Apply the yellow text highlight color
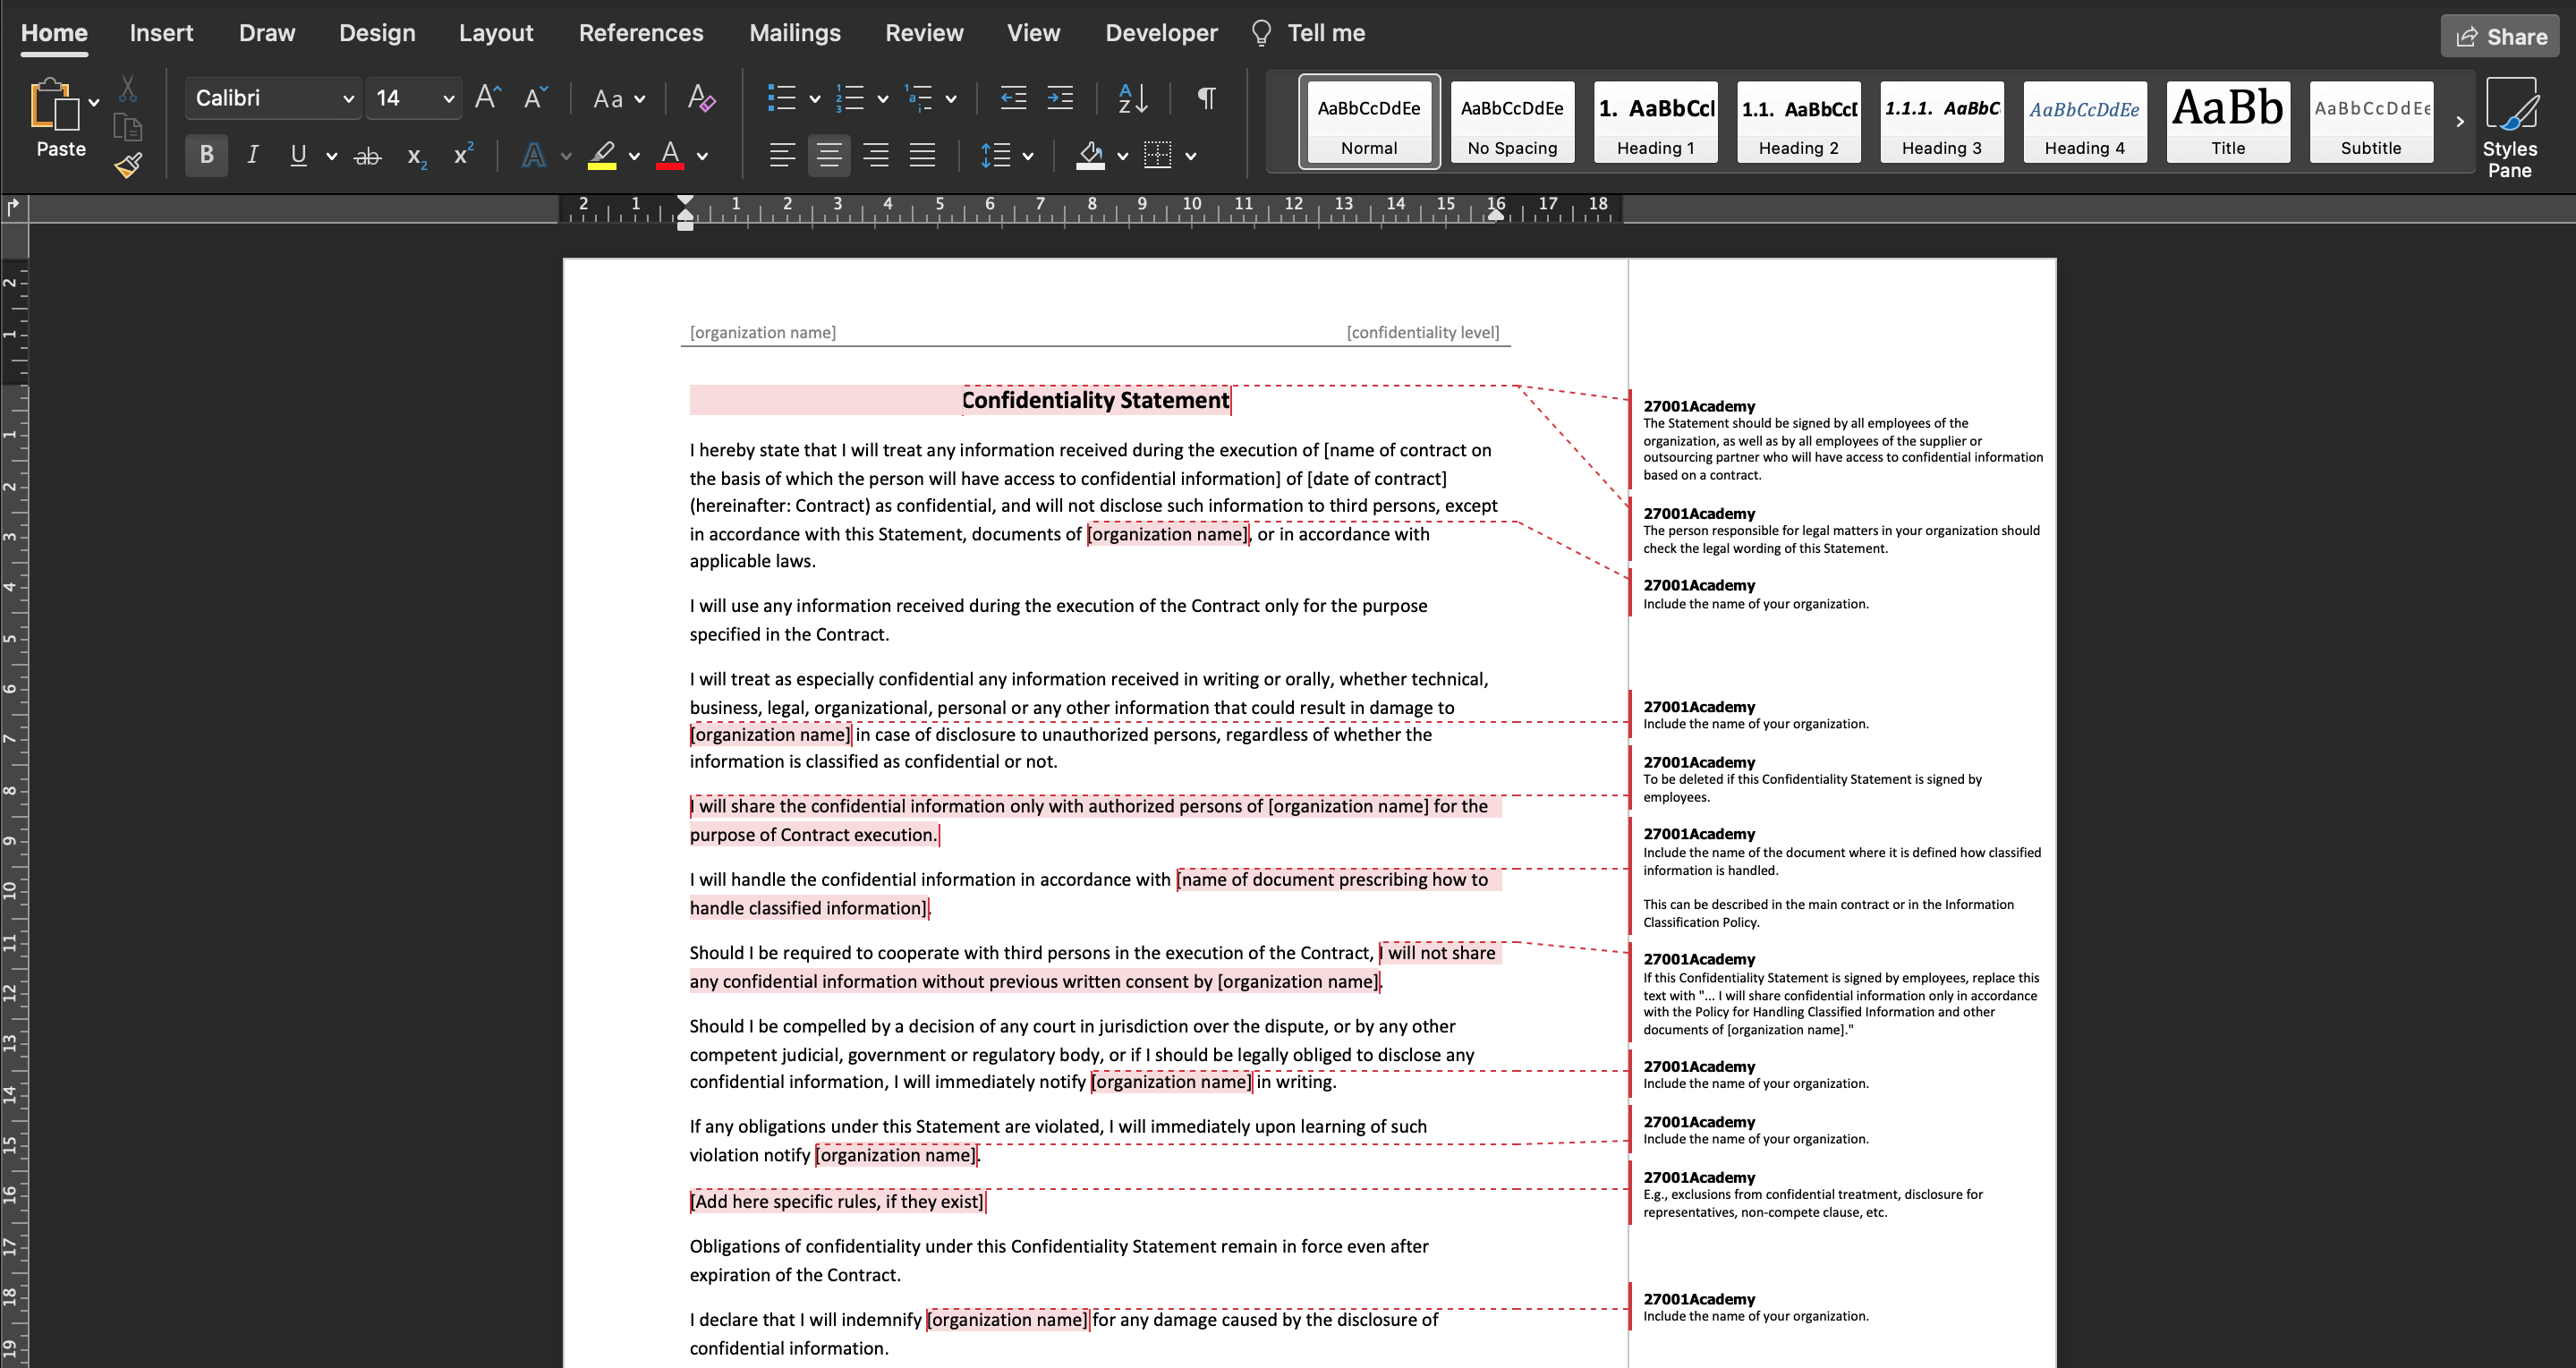Viewport: 2576px width, 1368px height. [601, 155]
